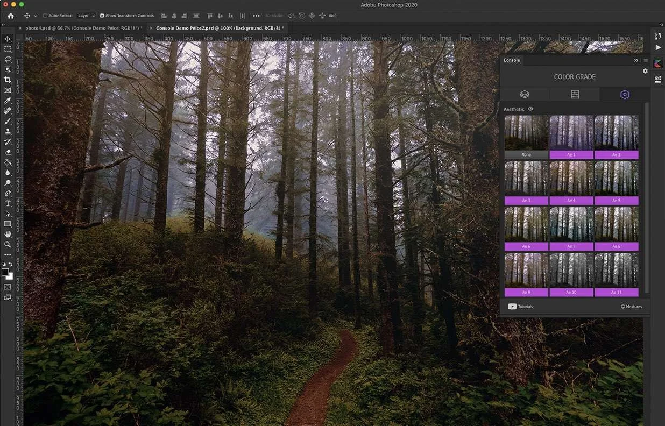The image size is (665, 426).
Task: Expand the toolbar with top double arrows
Action: pos(4,25)
